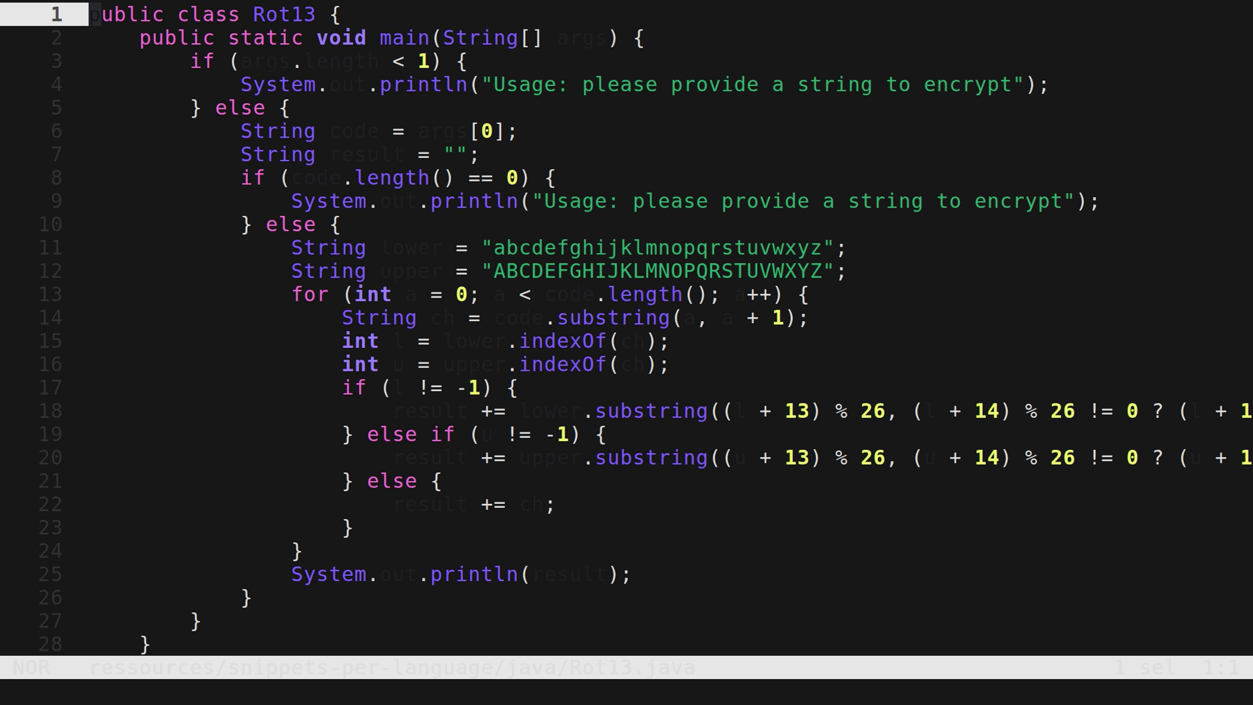The image size is (1253, 705).
Task: Click the lowercase alphabet string on line 11
Action: point(658,248)
